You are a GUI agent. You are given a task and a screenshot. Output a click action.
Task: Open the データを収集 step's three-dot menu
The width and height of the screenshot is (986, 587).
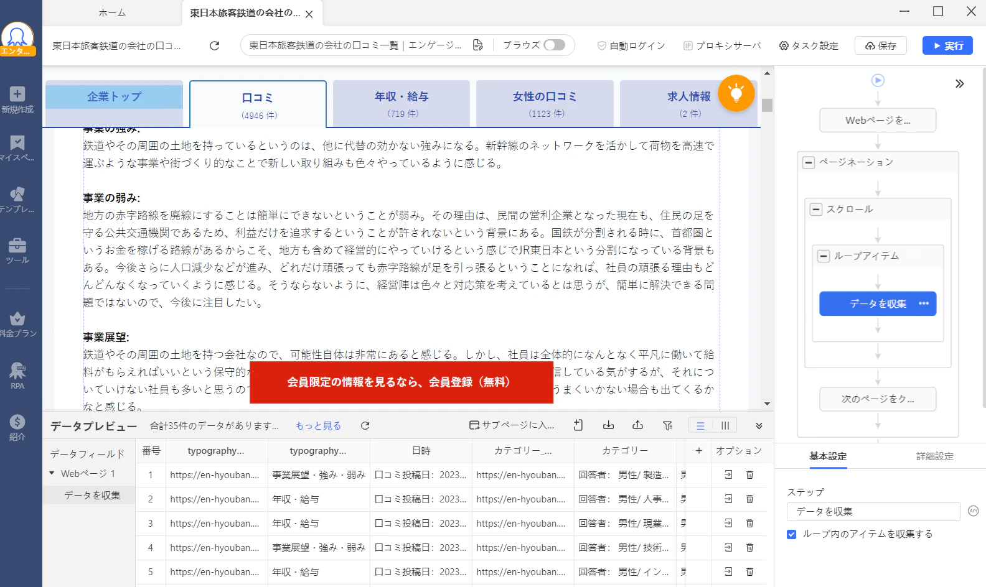coord(924,303)
